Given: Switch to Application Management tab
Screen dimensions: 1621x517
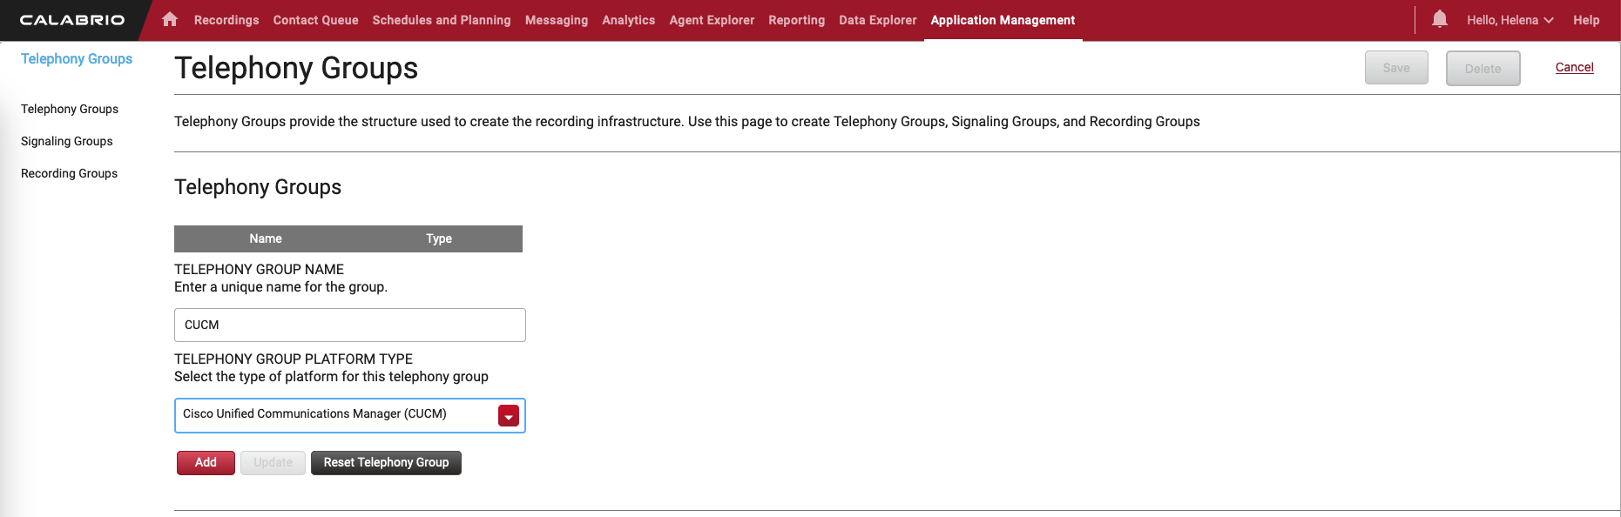Looking at the screenshot, I should 1003,20.
